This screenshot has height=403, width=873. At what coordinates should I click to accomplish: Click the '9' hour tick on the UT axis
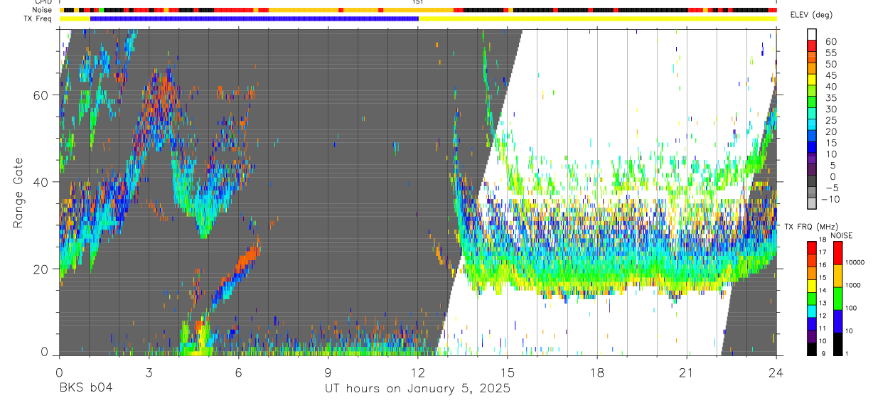click(x=328, y=372)
